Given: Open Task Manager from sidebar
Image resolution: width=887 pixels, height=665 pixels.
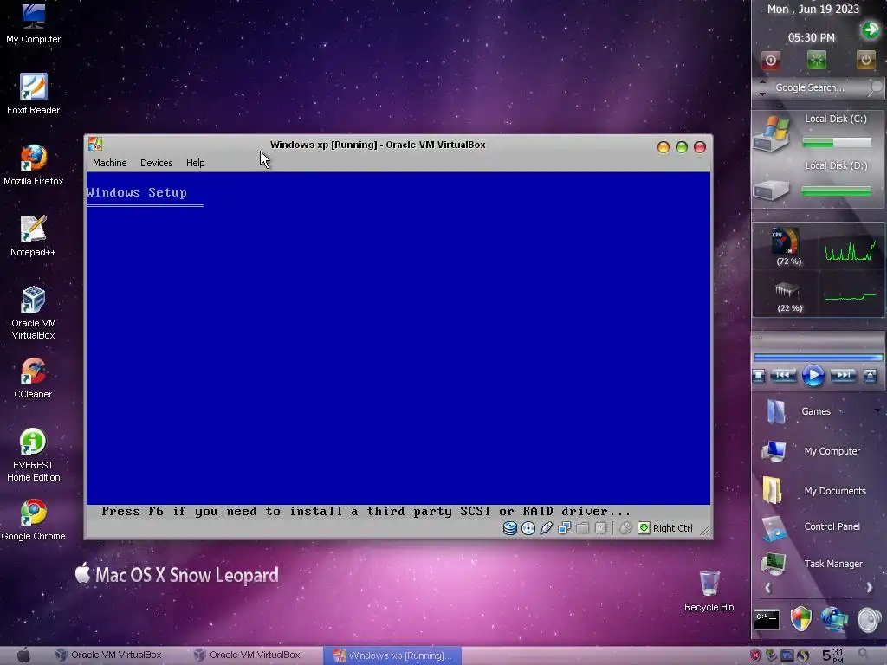Looking at the screenshot, I should click(813, 564).
